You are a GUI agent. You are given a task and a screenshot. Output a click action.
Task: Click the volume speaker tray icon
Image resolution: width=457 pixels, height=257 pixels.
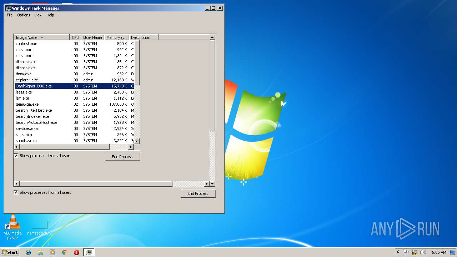tap(423, 252)
